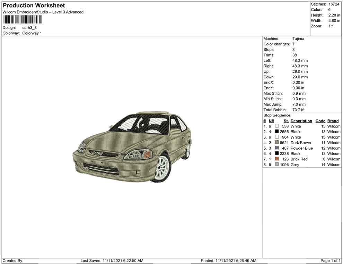
Task: Select the Production Worksheet title
Action: pyautogui.click(x=33, y=5)
